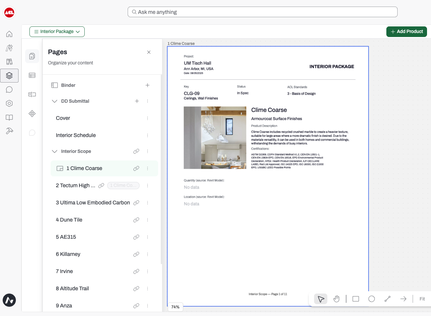Open options menu for 9 Anza
The height and width of the screenshot is (316, 431).
pos(148,306)
